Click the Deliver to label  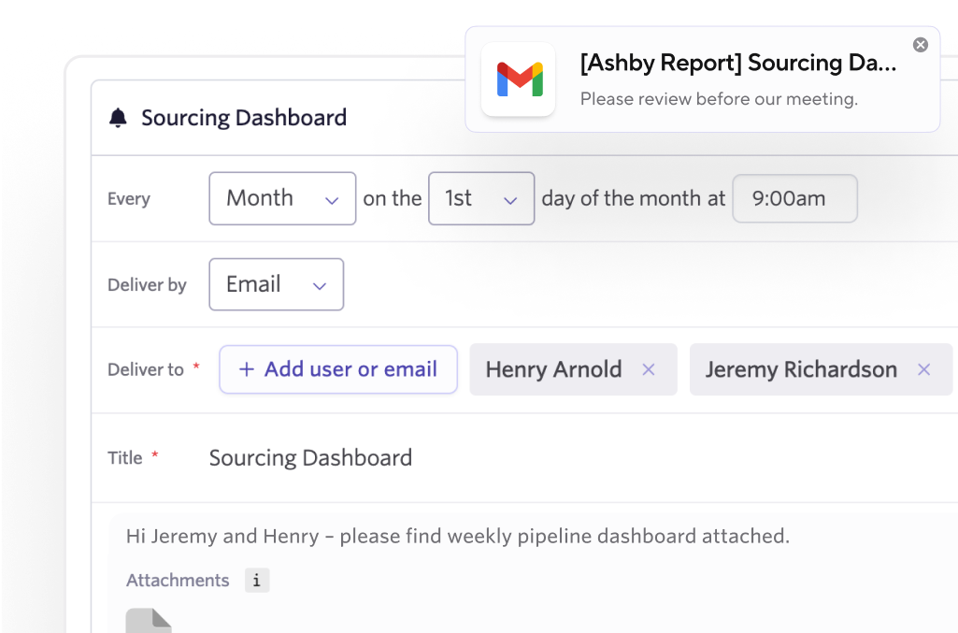point(146,369)
